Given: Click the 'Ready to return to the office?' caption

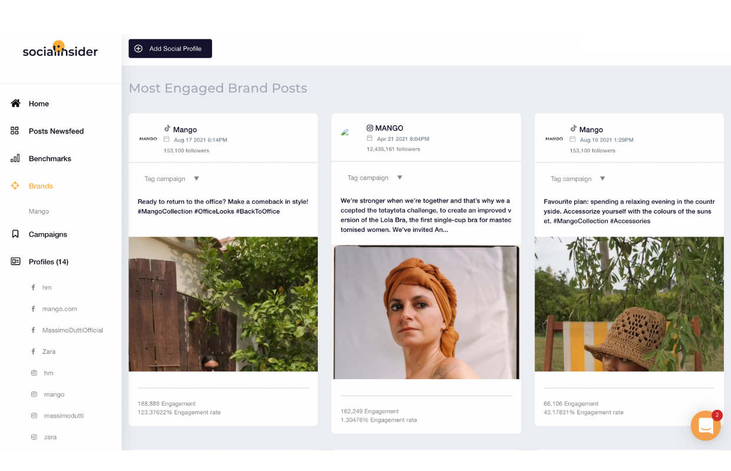Looking at the screenshot, I should pyautogui.click(x=223, y=206).
